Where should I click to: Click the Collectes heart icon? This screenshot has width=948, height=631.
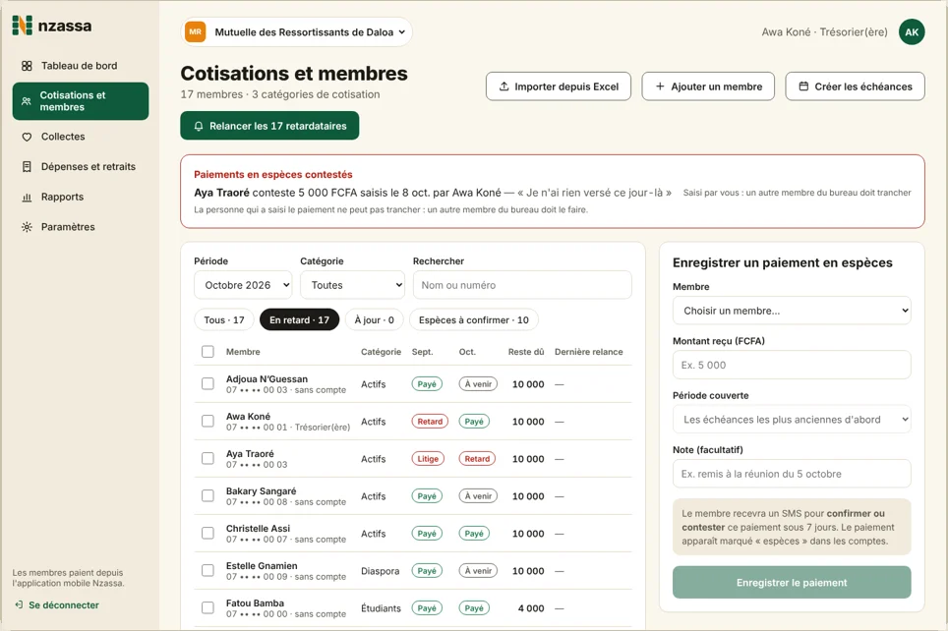[27, 137]
